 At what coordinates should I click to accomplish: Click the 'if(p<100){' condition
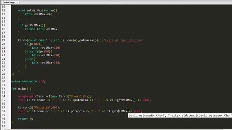click(33, 44)
